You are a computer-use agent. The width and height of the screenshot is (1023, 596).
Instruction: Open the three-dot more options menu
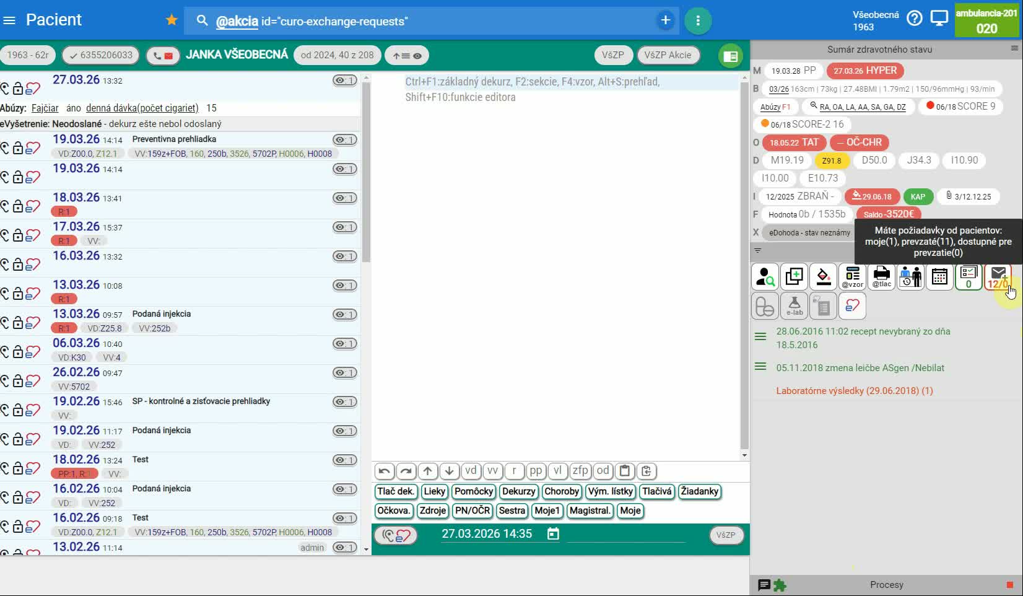click(698, 21)
